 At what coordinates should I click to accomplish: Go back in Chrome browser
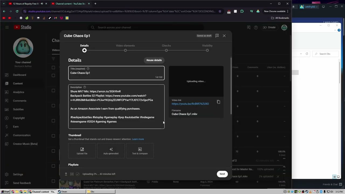[x=4, y=11]
